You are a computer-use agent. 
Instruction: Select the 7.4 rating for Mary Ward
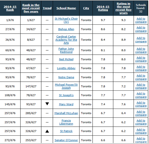click(103, 104)
